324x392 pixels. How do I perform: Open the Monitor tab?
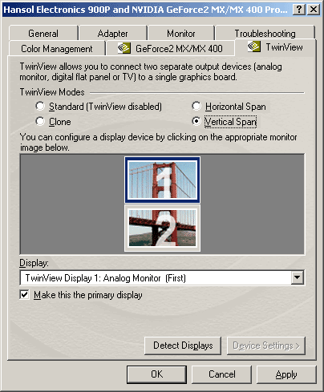pyautogui.click(x=181, y=33)
